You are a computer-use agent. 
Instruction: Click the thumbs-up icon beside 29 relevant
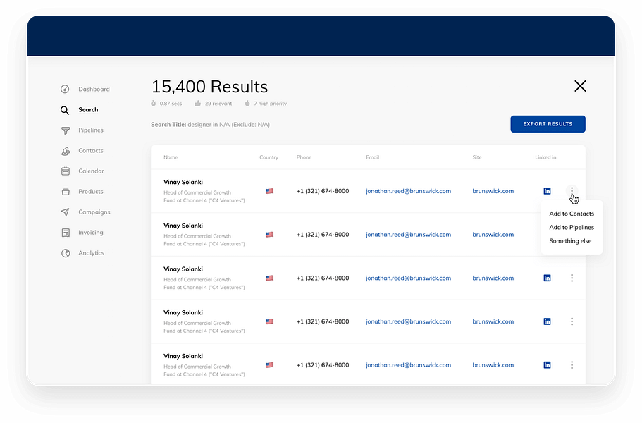pos(198,104)
